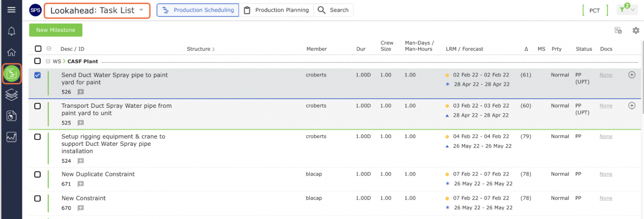Click the Docs column header
The height and width of the screenshot is (219, 644).
pos(606,49)
